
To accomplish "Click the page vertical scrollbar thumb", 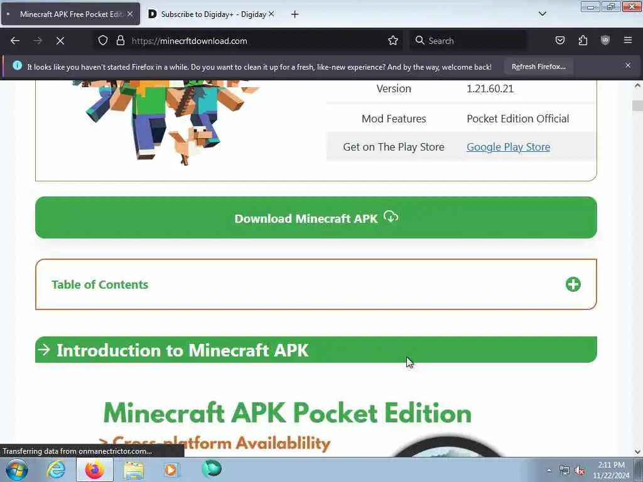I will [x=637, y=105].
